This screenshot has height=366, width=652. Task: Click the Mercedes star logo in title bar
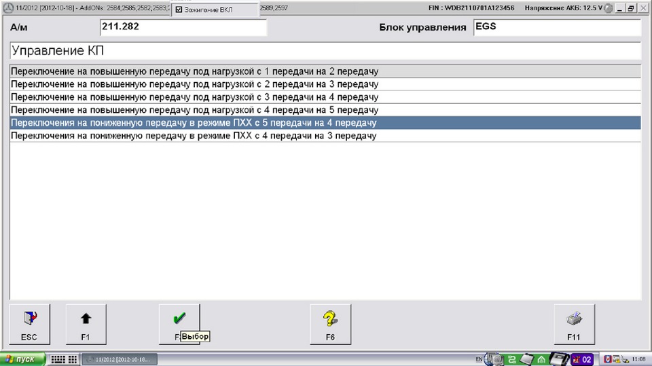click(8, 8)
